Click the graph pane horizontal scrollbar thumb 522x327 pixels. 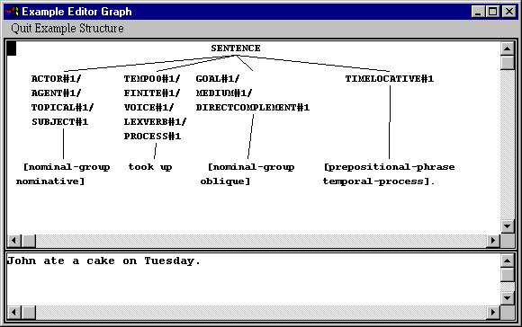pos(29,240)
